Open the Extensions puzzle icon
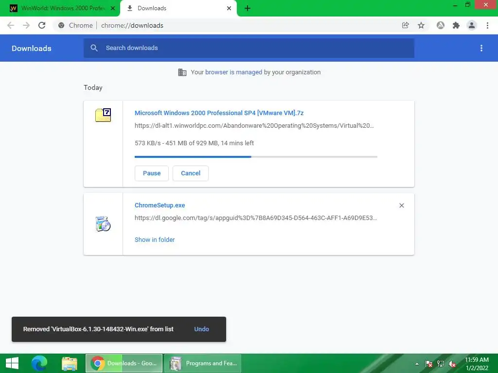Screen dimensions: 498x373 tap(456, 25)
